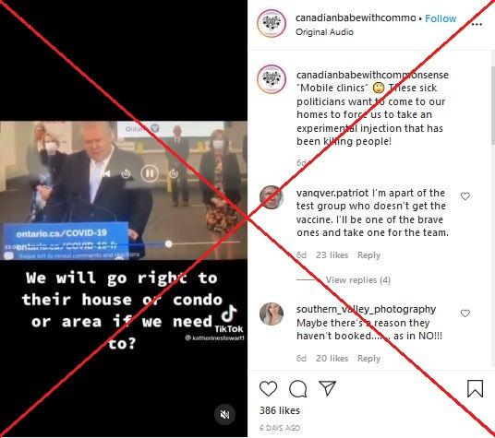Pause the embedded video
This screenshot has height=438, width=495.
pyautogui.click(x=150, y=173)
